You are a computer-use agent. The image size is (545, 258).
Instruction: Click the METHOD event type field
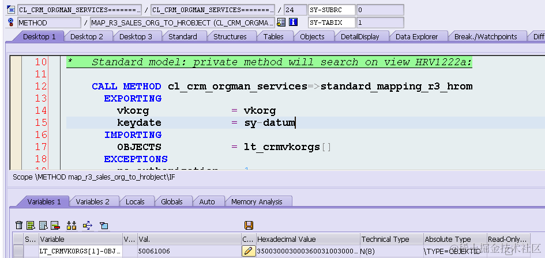[50, 23]
